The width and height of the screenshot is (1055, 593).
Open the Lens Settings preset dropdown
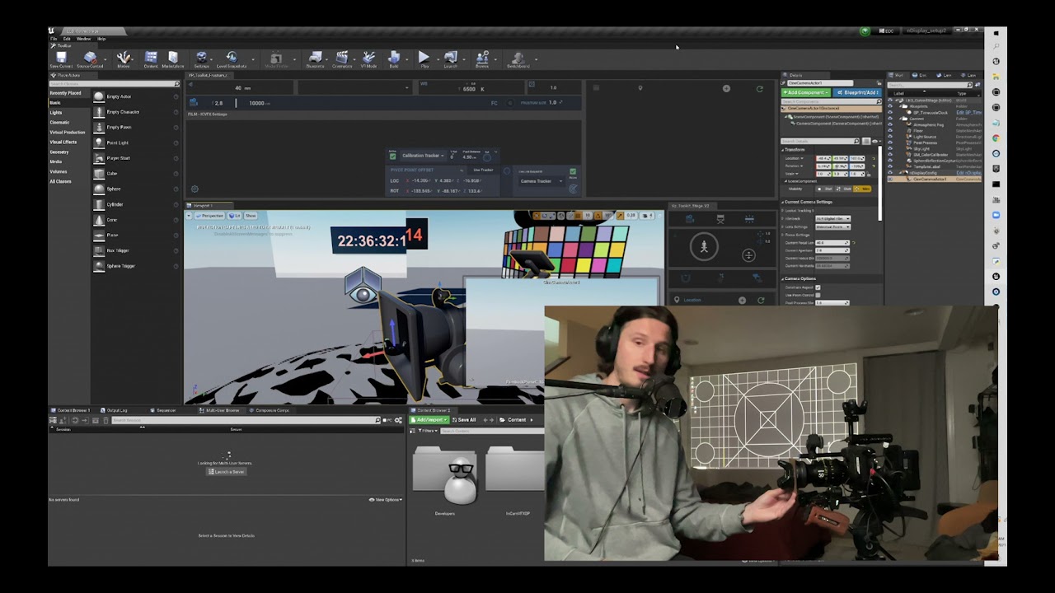tap(832, 226)
